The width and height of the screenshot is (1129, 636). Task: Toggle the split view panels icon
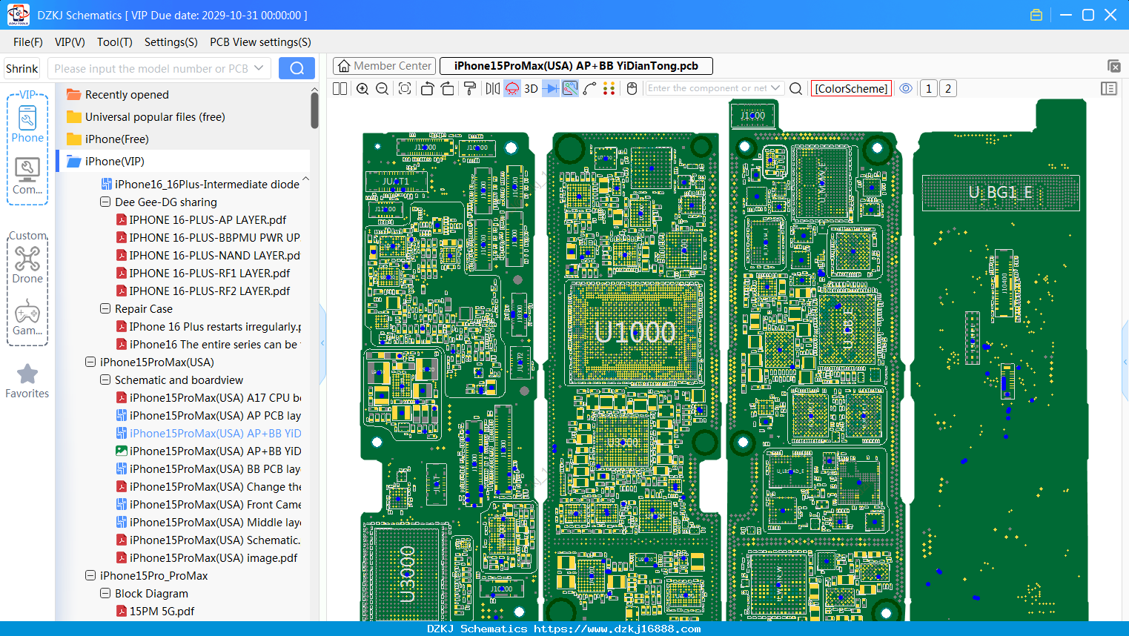coord(340,89)
